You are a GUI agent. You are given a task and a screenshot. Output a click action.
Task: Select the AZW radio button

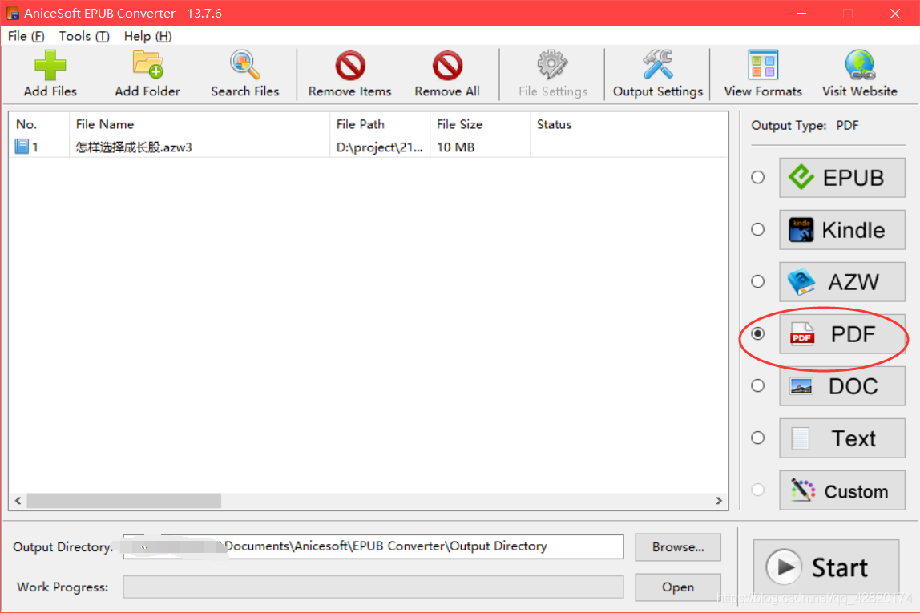757,281
